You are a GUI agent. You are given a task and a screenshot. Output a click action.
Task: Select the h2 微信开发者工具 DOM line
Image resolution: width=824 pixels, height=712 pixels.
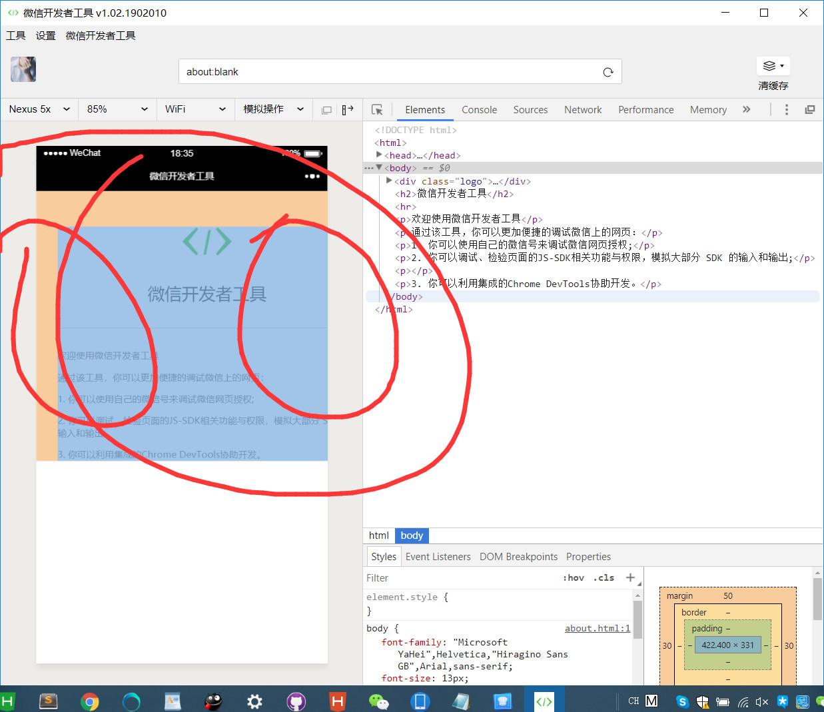tap(454, 194)
